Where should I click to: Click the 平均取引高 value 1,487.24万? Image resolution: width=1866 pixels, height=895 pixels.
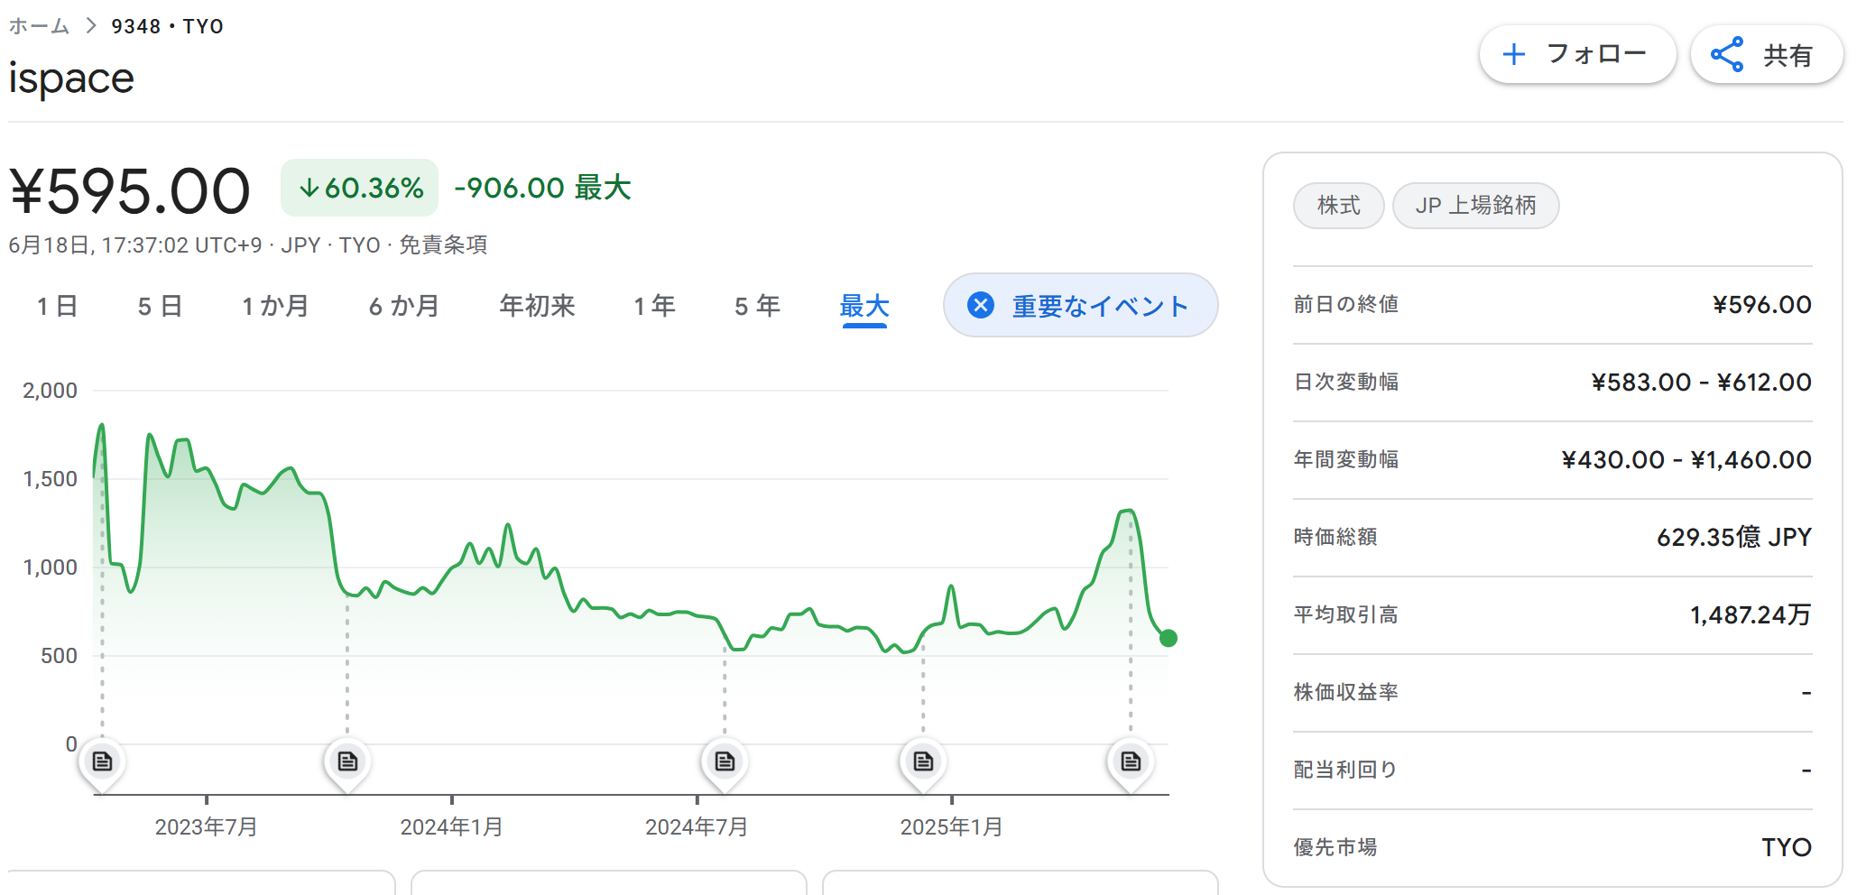[1751, 615]
